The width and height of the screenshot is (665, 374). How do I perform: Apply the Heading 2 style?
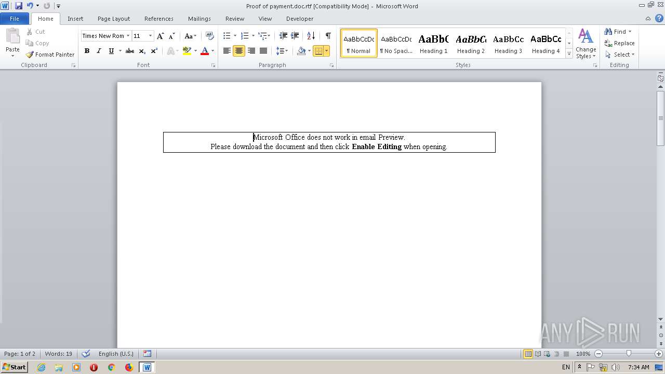pyautogui.click(x=471, y=43)
